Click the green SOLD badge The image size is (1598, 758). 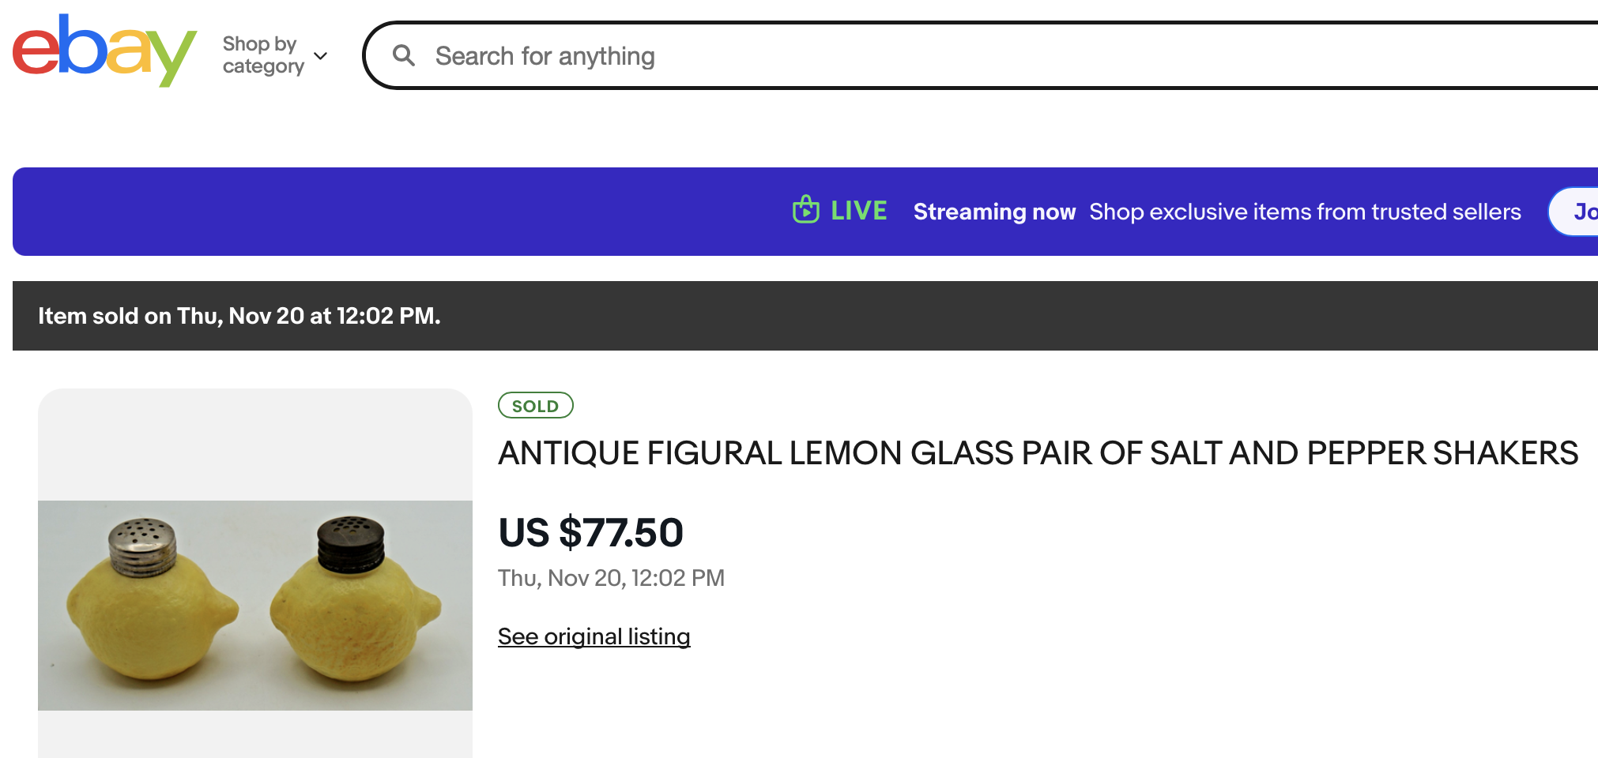tap(535, 406)
